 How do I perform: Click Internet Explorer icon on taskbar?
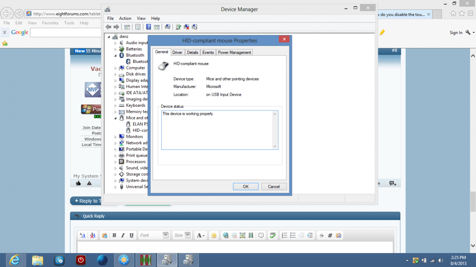tap(15, 260)
